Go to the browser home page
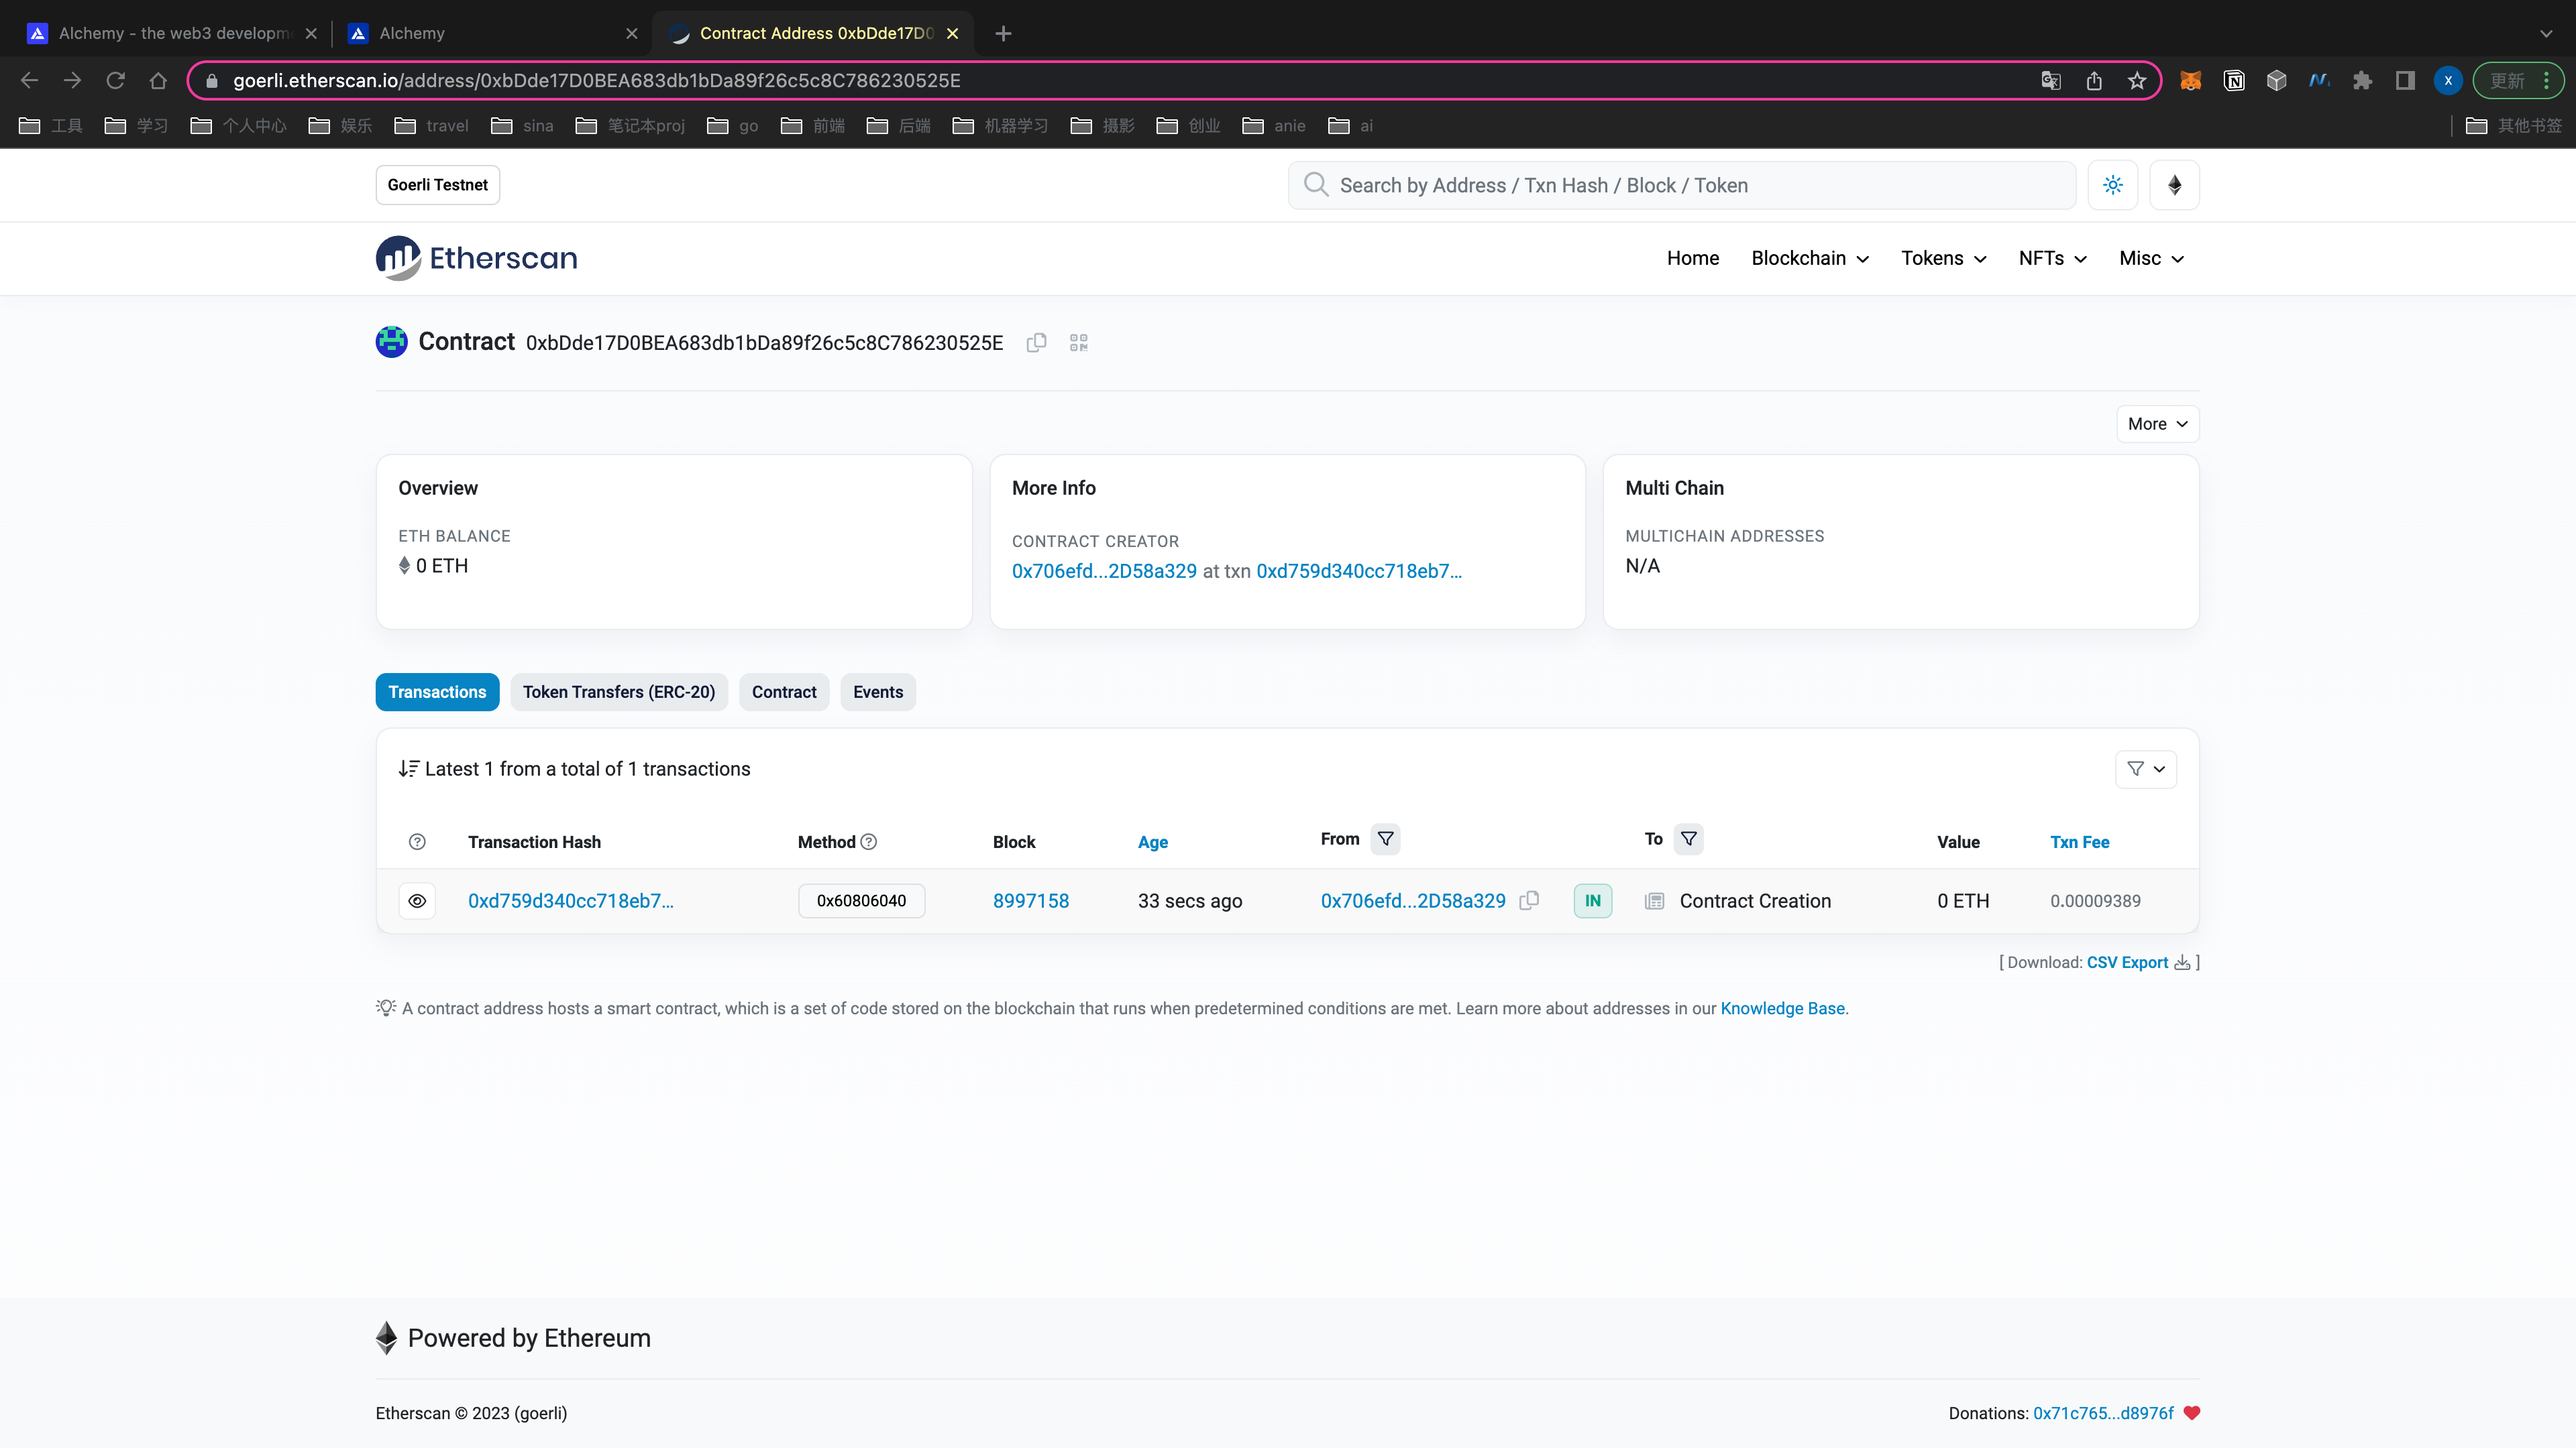Viewport: 2576px width, 1448px height. [158, 80]
